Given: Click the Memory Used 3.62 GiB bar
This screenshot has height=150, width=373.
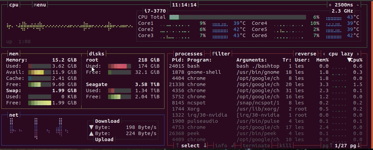Looking at the screenshot, I should pos(40,66).
